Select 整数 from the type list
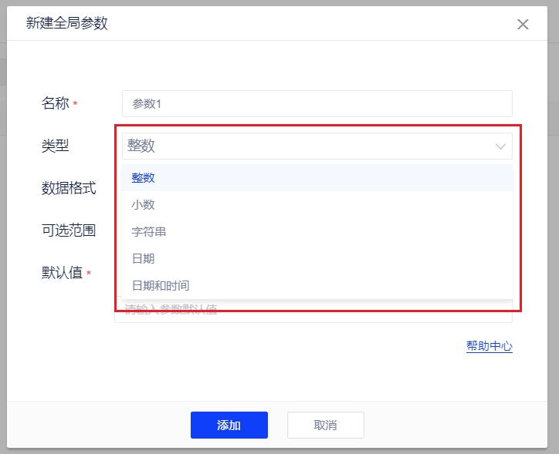The height and width of the screenshot is (454, 559). pos(143,177)
